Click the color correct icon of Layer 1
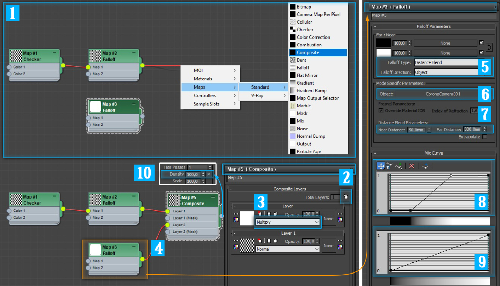Screen dimensions: 500x286 [x=236, y=247]
